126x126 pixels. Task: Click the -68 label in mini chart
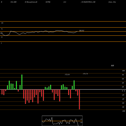(x=81, y=122)
